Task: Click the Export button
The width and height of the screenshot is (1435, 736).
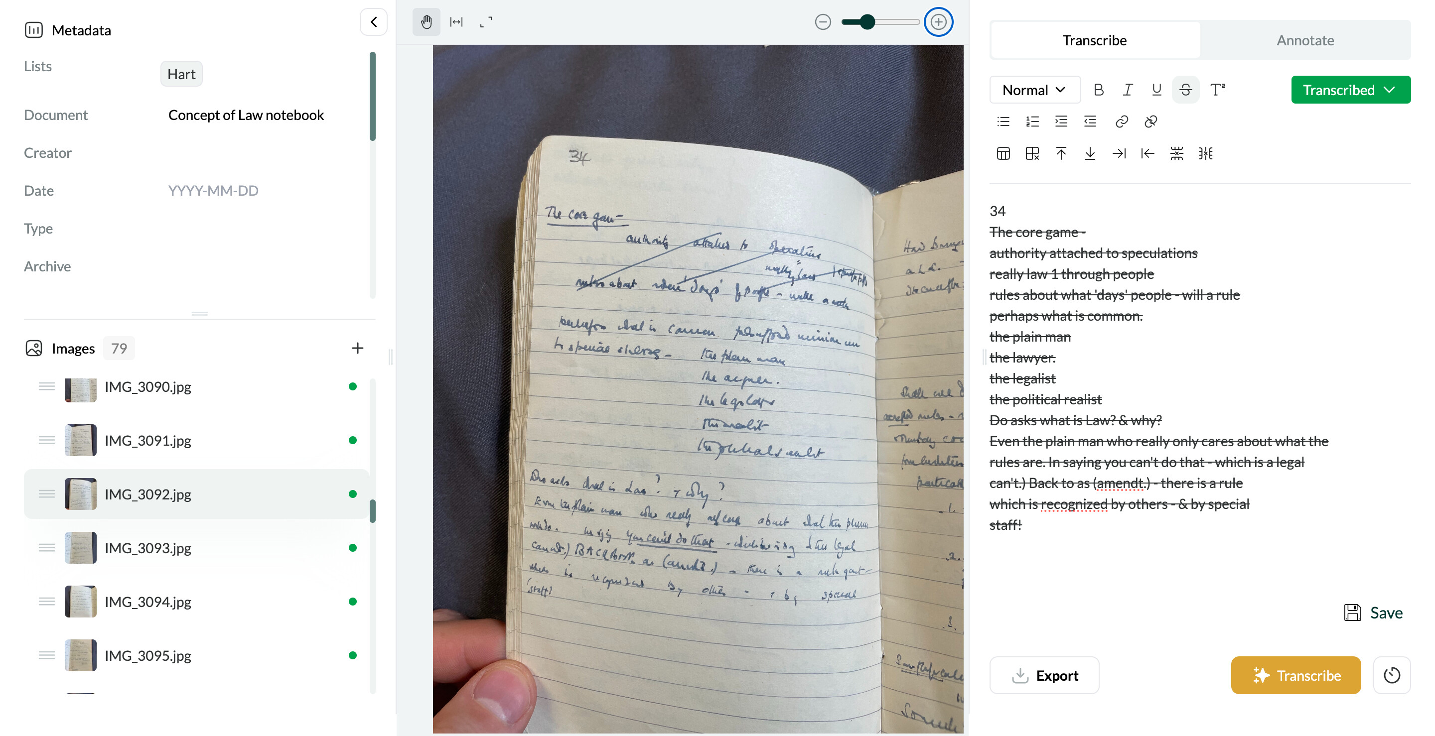Action: click(x=1044, y=675)
